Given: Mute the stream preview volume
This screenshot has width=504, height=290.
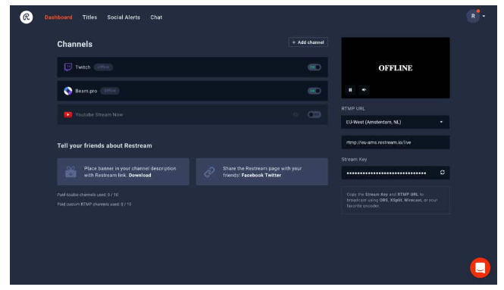Looking at the screenshot, I should (364, 90).
